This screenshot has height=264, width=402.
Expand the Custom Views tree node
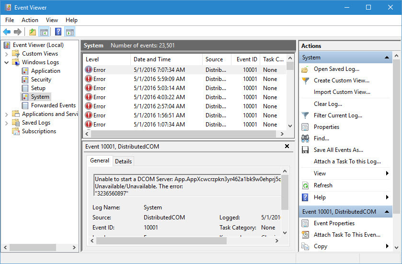tap(6, 54)
